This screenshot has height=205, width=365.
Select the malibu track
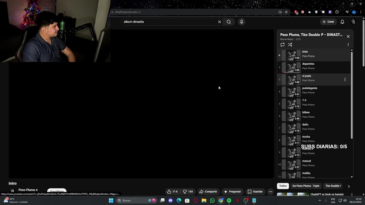click(x=314, y=175)
